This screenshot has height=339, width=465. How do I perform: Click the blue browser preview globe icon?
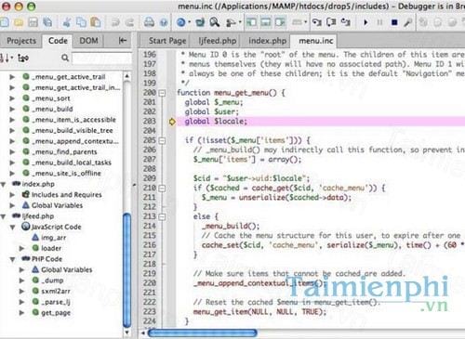(181, 22)
